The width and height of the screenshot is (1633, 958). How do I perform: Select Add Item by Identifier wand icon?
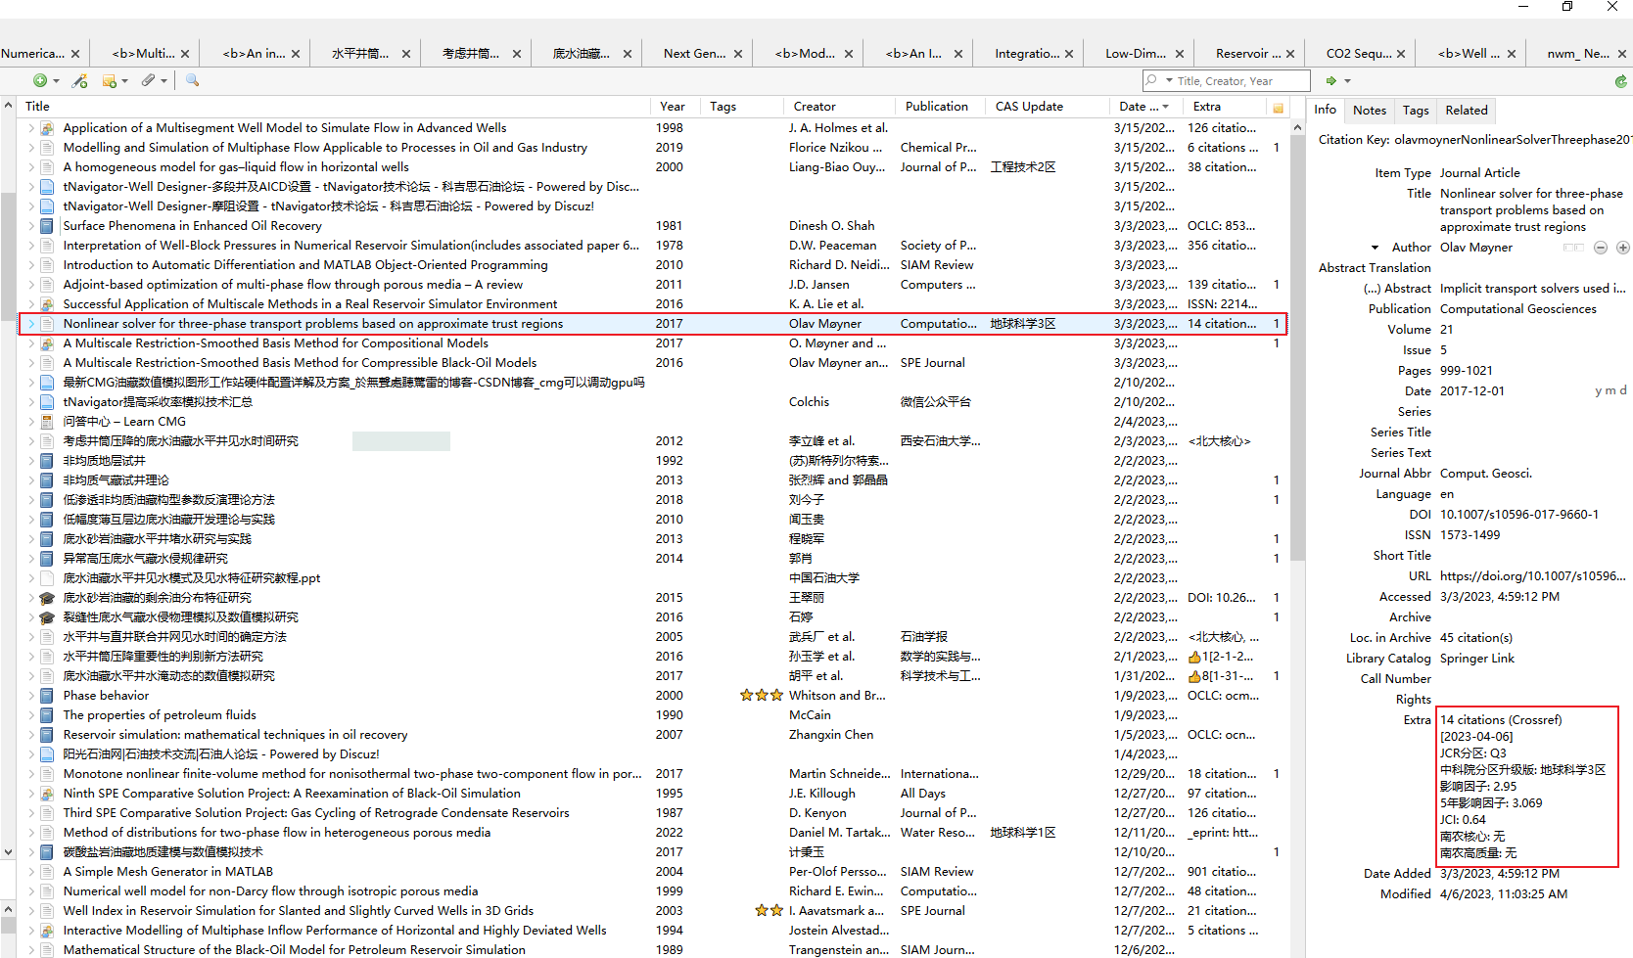point(80,80)
